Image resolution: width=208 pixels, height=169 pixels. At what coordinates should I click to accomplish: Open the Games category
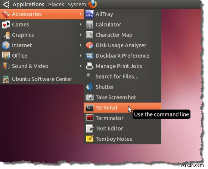tap(42, 25)
